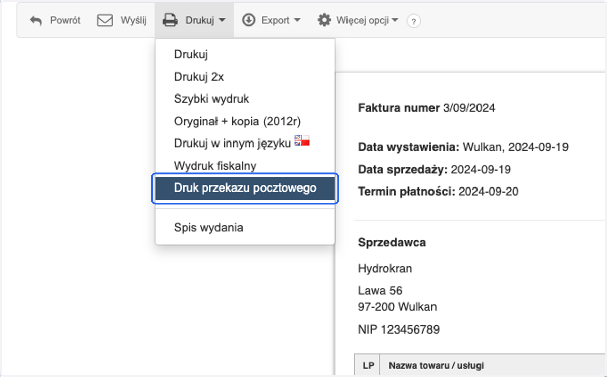Choose Szybki wydruk option
This screenshot has height=377, width=607.
pyautogui.click(x=245, y=99)
